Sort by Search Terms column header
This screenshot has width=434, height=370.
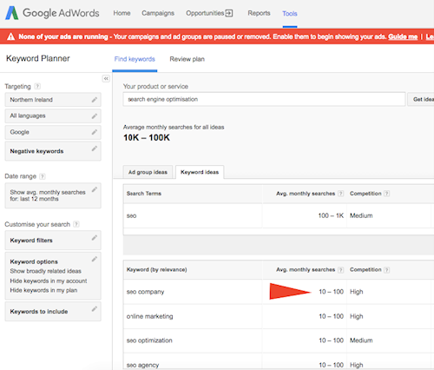[x=144, y=194]
